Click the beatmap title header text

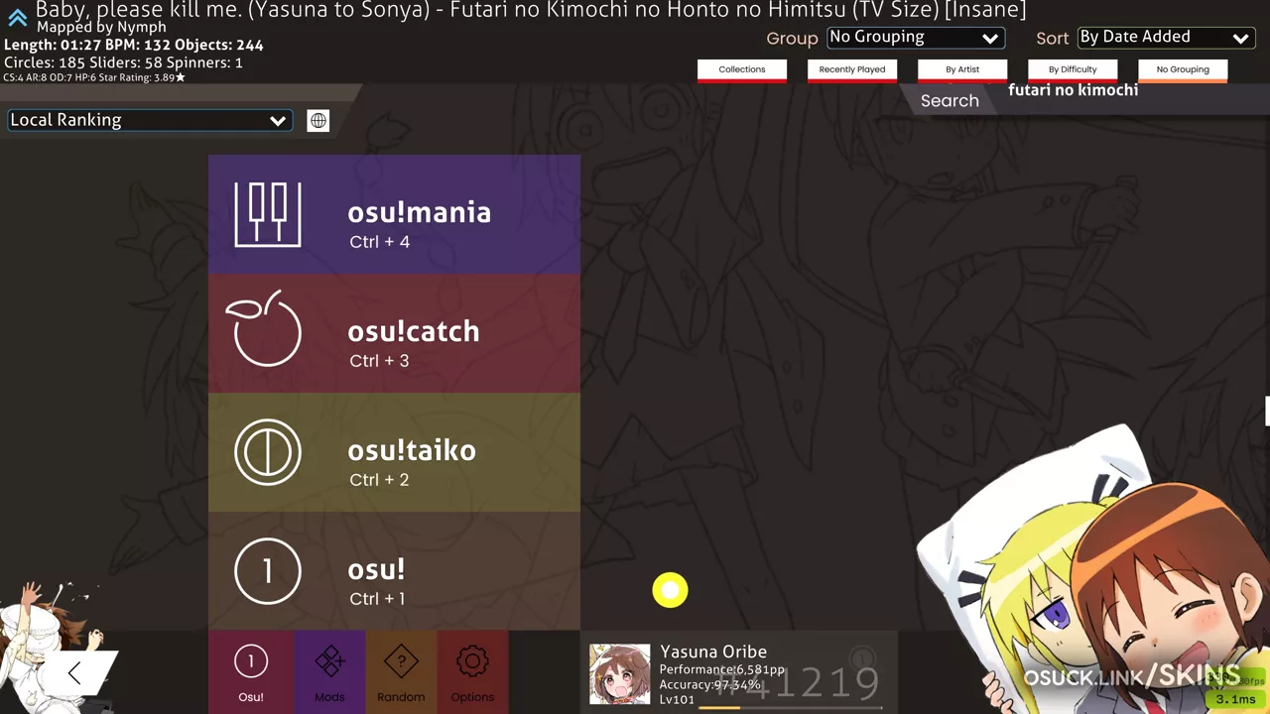pos(531,10)
